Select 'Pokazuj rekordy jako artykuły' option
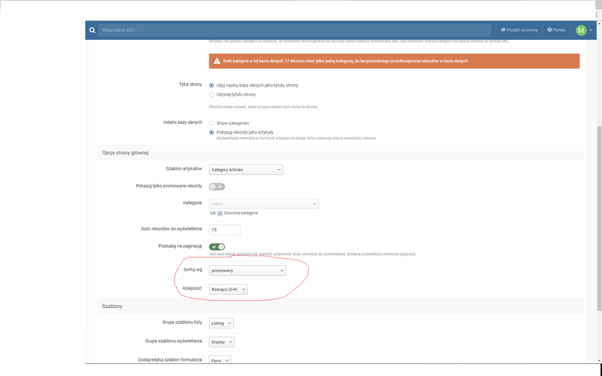 click(x=211, y=132)
